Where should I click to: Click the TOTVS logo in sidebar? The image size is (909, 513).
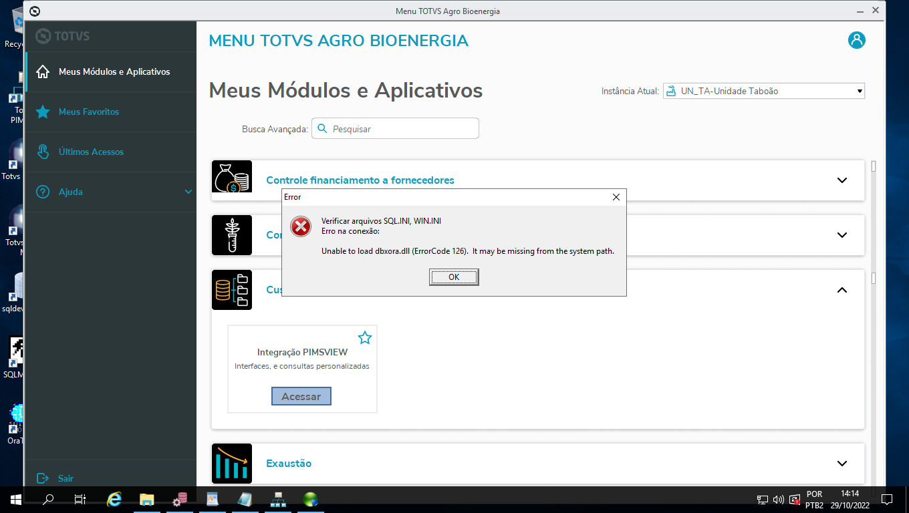pos(63,36)
